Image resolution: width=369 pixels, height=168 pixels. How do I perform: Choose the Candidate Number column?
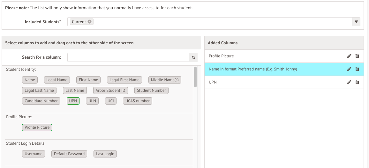[41, 101]
